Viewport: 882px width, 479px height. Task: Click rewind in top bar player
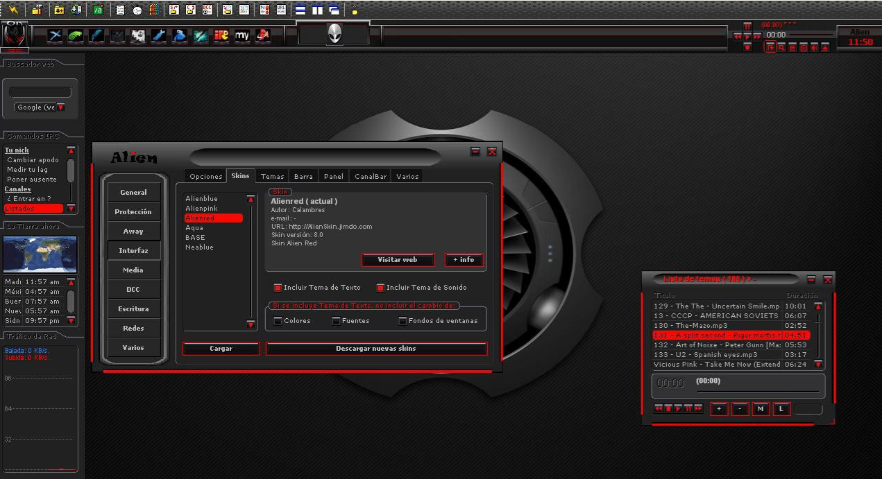[738, 37]
